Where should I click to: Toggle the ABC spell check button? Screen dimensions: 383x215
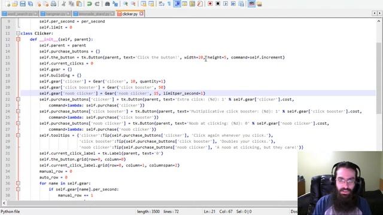click(x=251, y=4)
